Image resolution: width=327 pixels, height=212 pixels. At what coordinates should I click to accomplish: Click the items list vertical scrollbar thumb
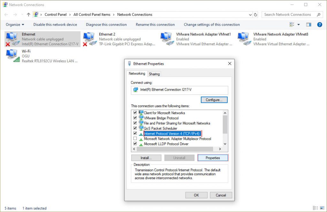[x=225, y=125]
